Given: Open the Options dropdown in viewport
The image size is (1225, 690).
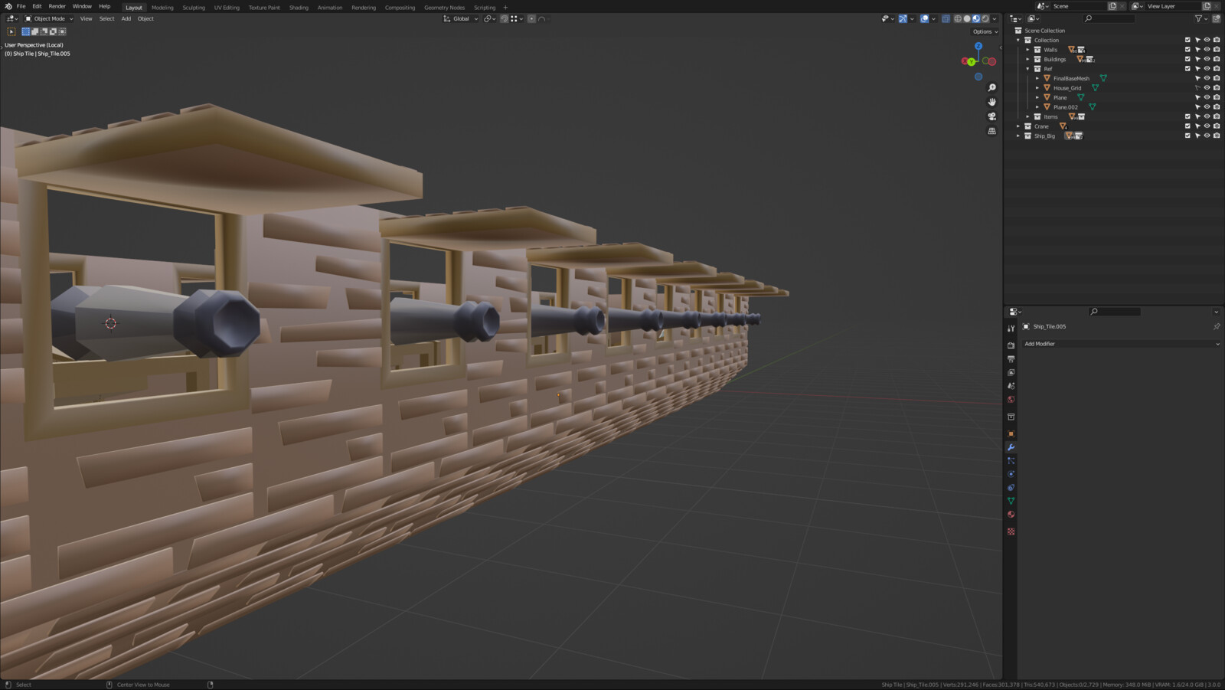Looking at the screenshot, I should tap(985, 31).
